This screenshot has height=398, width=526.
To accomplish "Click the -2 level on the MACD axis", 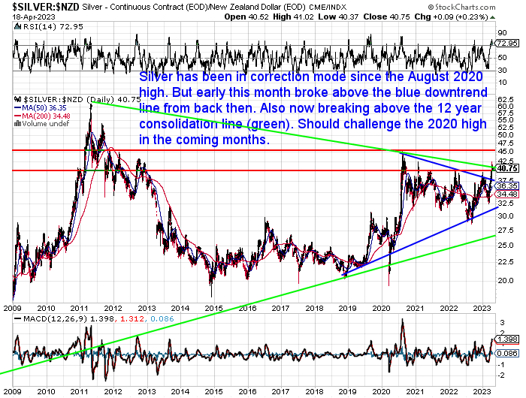I will coord(502,375).
